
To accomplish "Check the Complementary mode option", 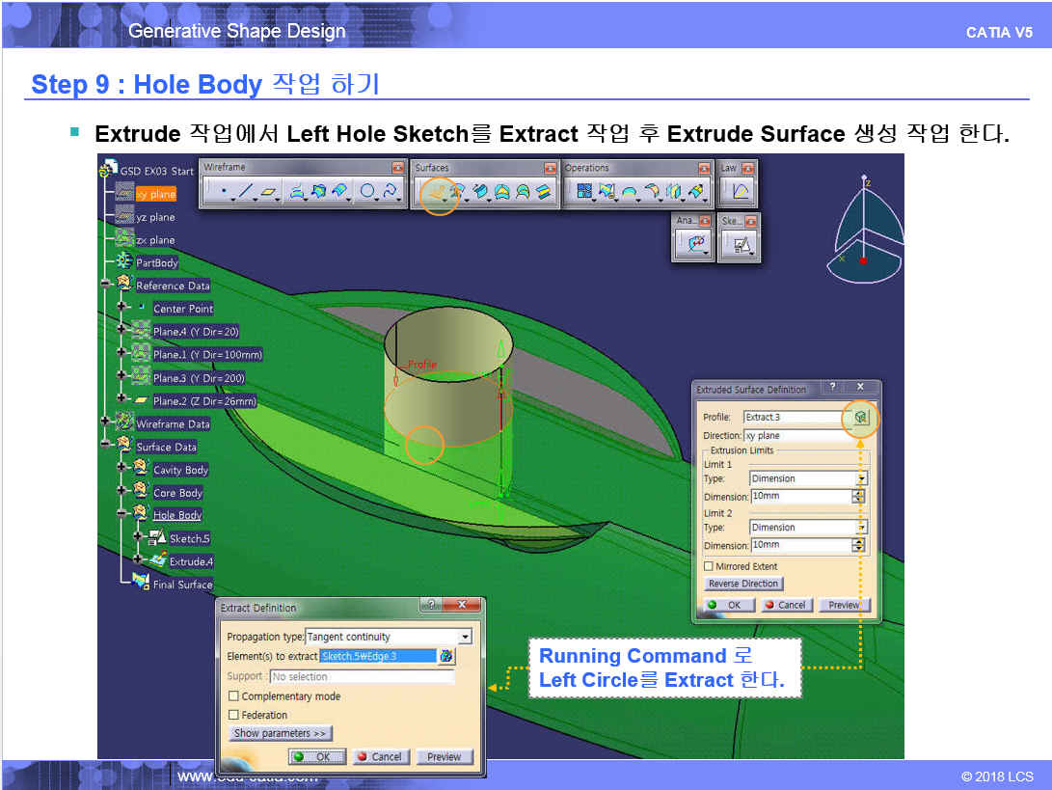I will (x=233, y=696).
